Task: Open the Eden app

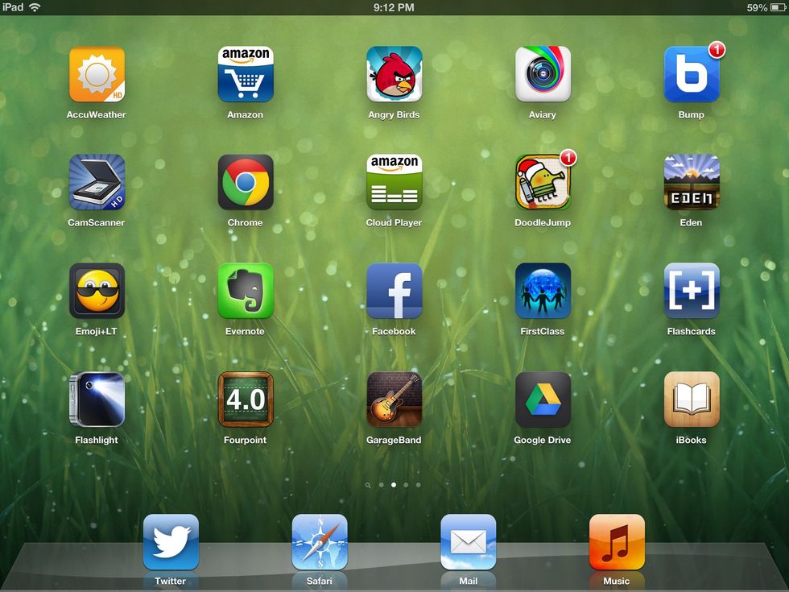Action: pos(692,182)
